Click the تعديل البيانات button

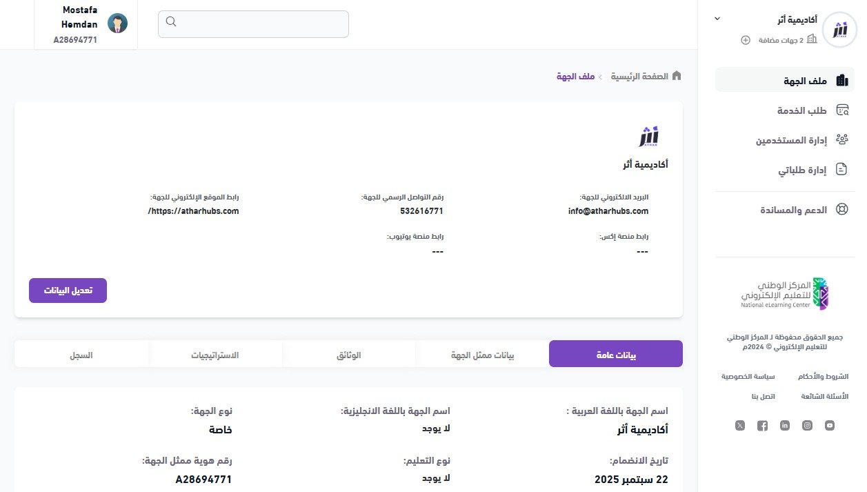68,291
